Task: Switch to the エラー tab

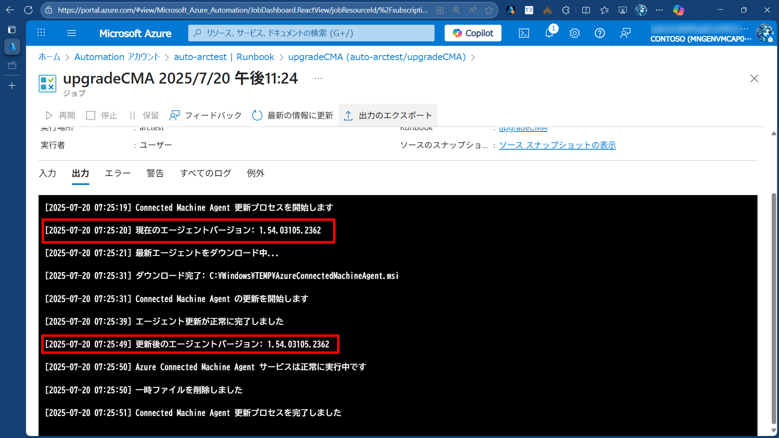Action: [118, 174]
